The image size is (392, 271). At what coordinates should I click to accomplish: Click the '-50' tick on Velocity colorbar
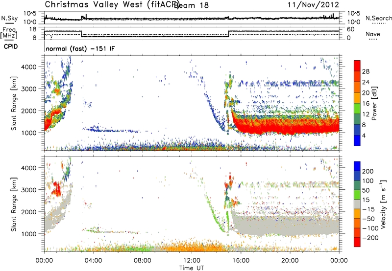click(368, 219)
